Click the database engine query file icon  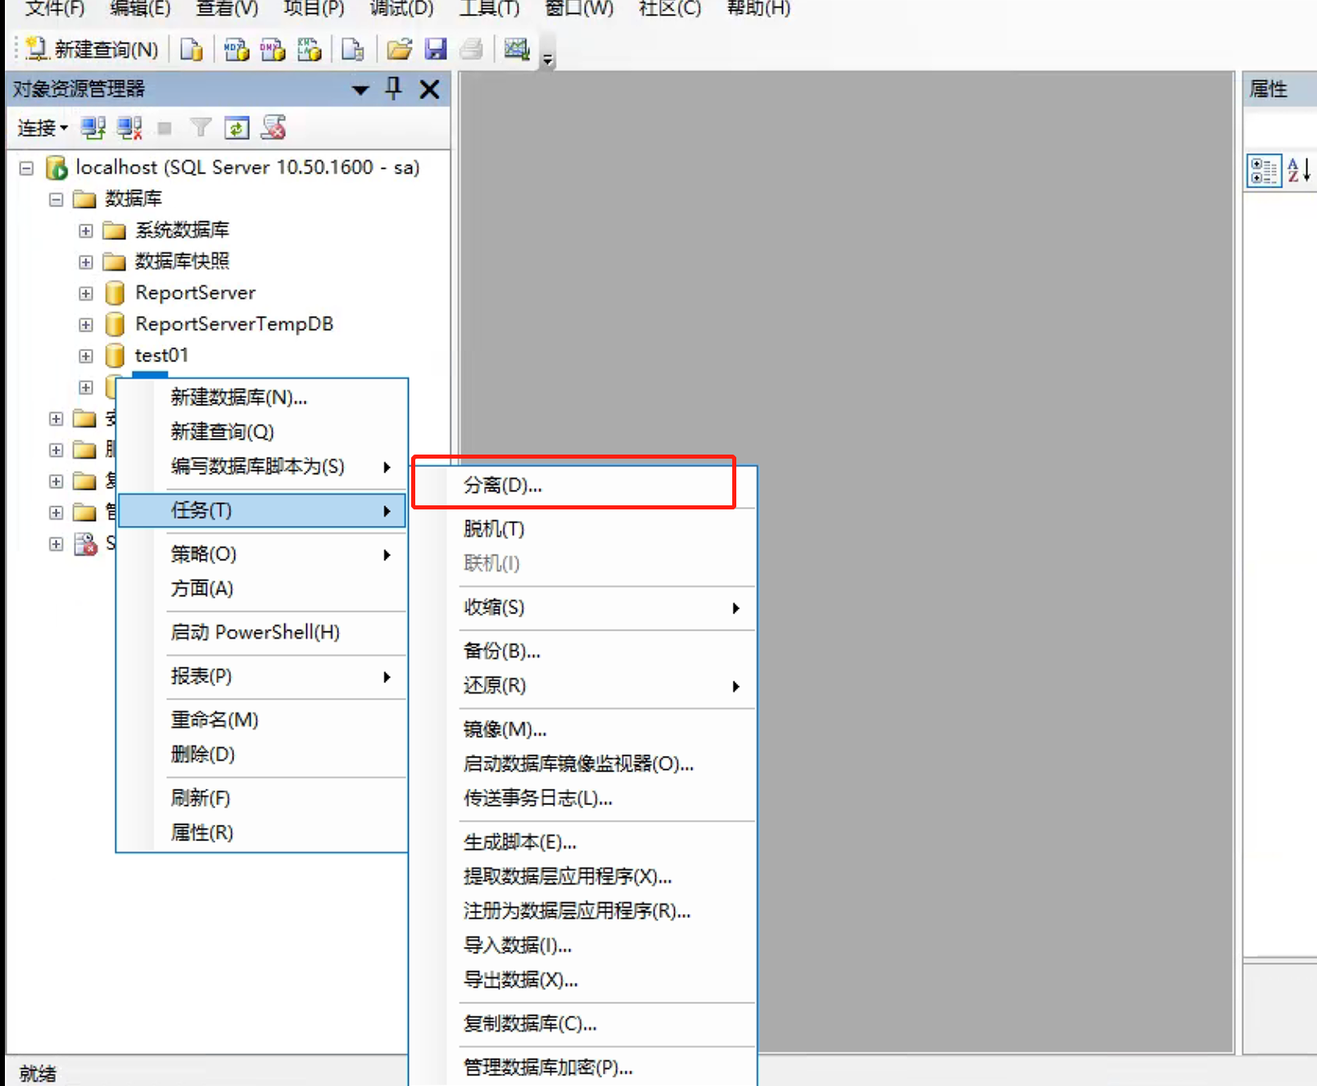pyautogui.click(x=192, y=49)
